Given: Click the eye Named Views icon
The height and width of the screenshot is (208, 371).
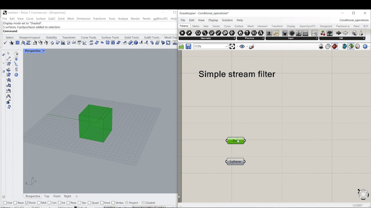Looking at the screenshot, I should click(242, 47).
